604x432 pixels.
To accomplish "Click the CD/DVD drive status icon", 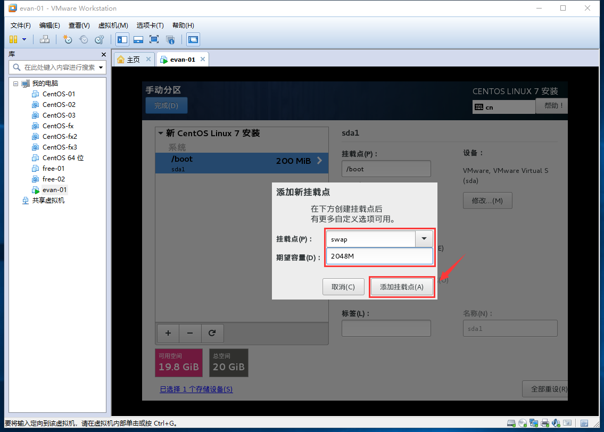I will 523,423.
